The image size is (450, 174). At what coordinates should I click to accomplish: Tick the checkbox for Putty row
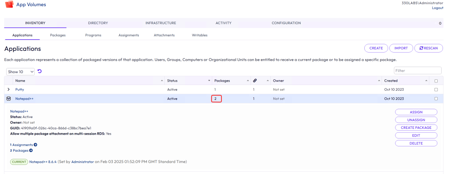tap(436, 89)
